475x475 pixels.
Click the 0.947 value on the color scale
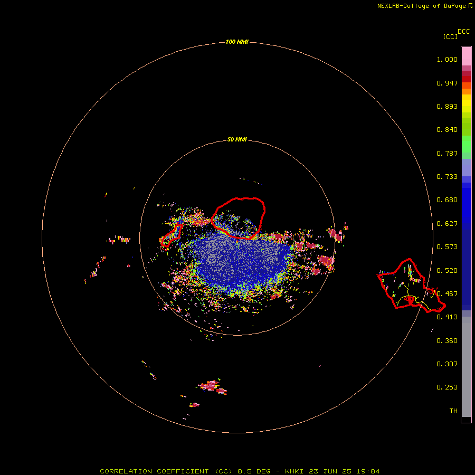[447, 83]
